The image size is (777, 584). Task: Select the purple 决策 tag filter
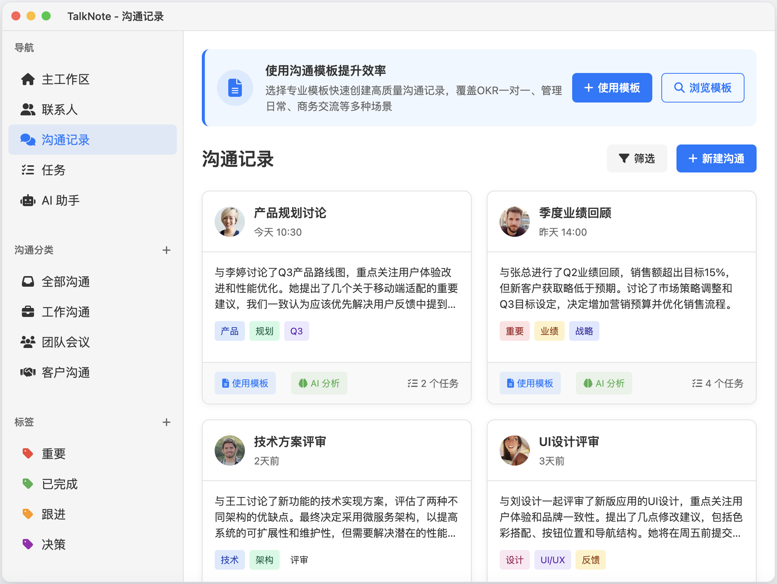(53, 545)
